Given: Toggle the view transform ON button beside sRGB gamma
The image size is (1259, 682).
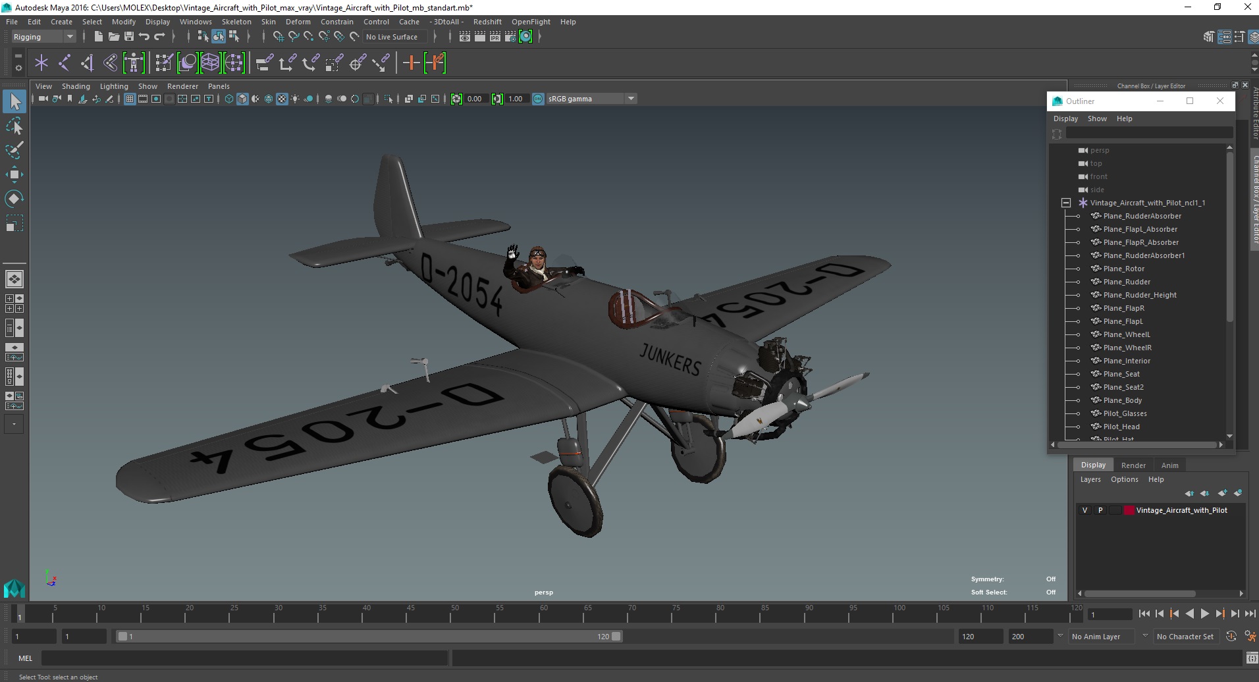Looking at the screenshot, I should pos(538,99).
